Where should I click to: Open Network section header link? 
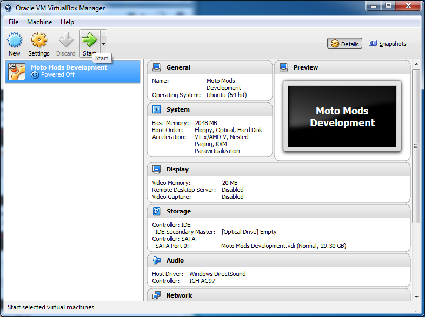(179, 295)
